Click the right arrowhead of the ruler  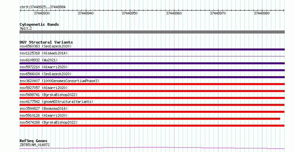pos(284,11)
